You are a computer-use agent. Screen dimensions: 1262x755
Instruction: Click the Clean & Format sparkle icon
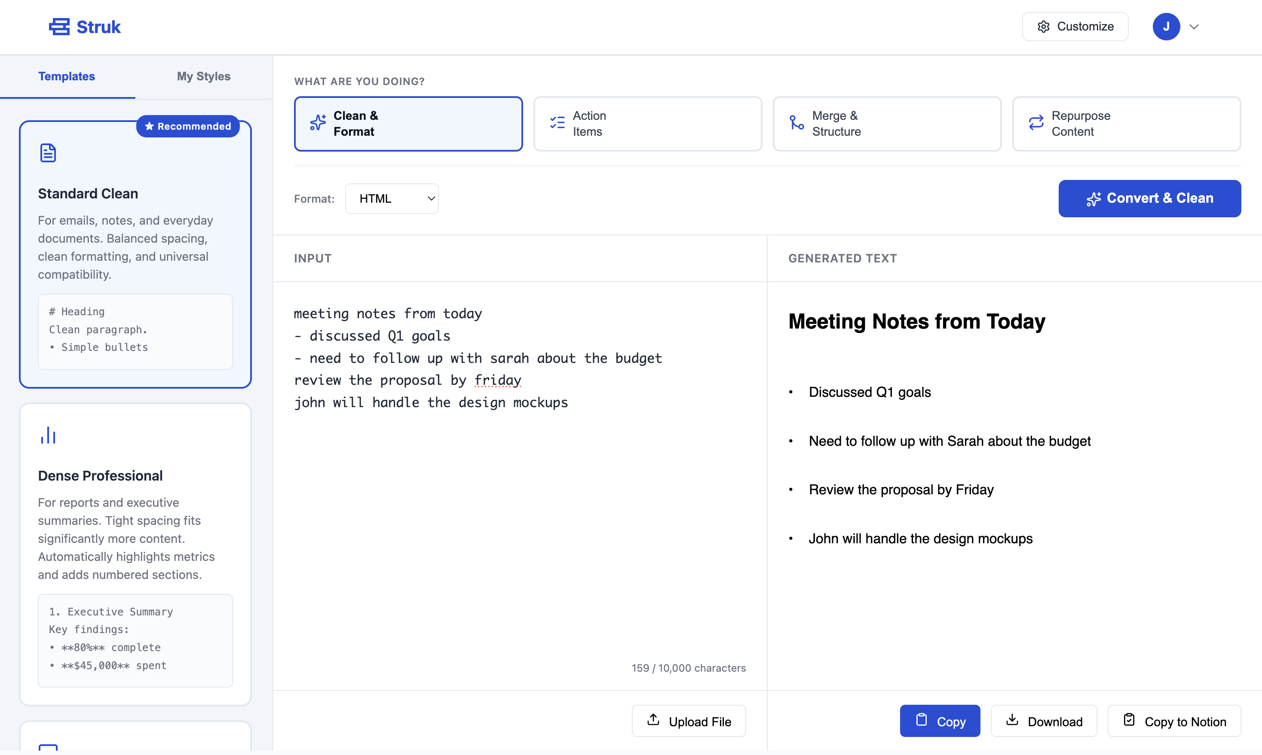tap(318, 122)
